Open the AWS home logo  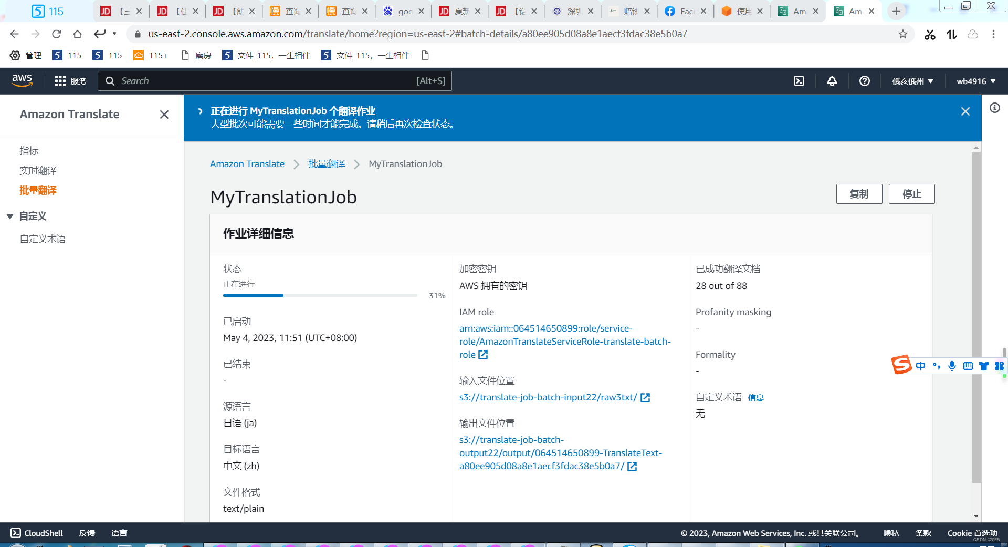[x=22, y=80]
